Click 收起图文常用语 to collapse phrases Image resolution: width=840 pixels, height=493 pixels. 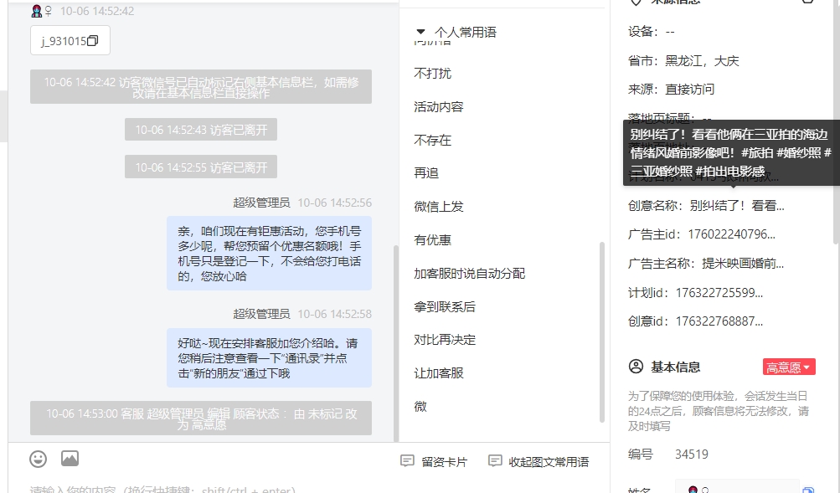pyautogui.click(x=539, y=461)
